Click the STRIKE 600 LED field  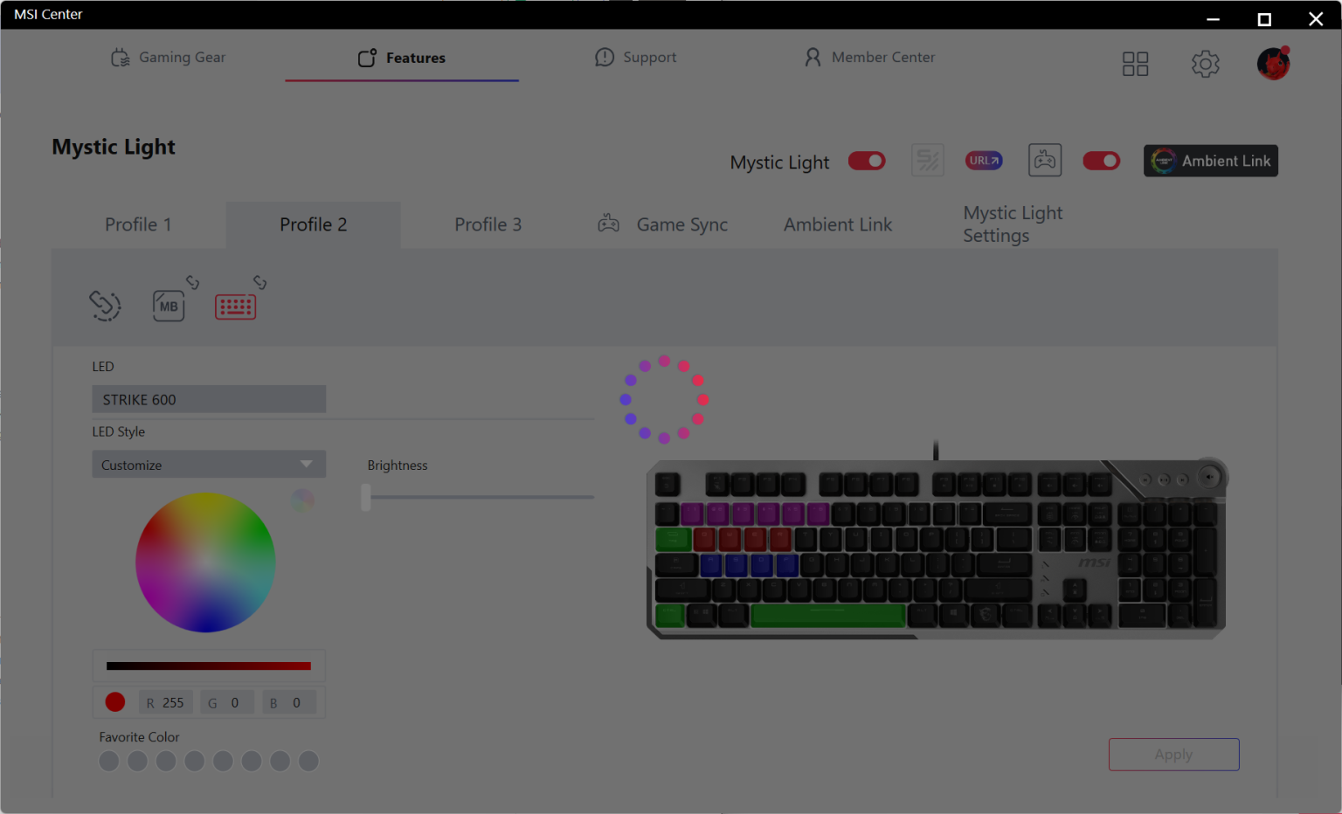pos(209,399)
